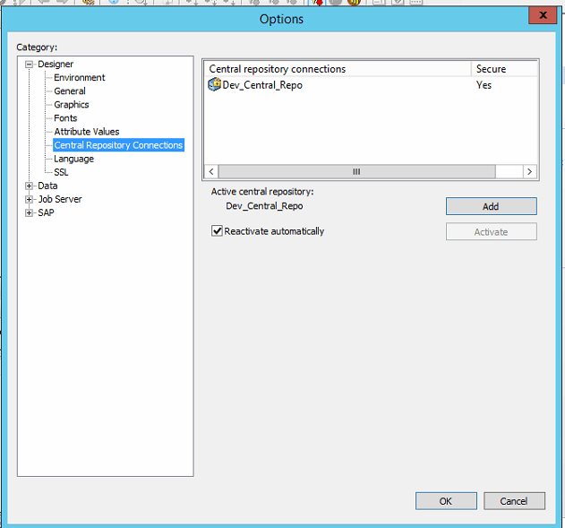Screen dimensions: 565x528
Task: Select the Graphics category item
Action: (x=72, y=105)
